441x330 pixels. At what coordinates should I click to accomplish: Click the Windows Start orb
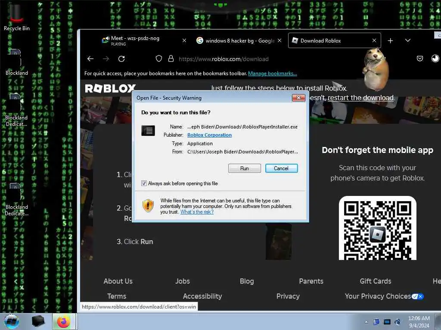click(x=12, y=321)
